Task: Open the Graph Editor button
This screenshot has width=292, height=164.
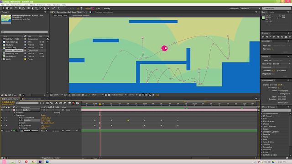Action: (78, 103)
